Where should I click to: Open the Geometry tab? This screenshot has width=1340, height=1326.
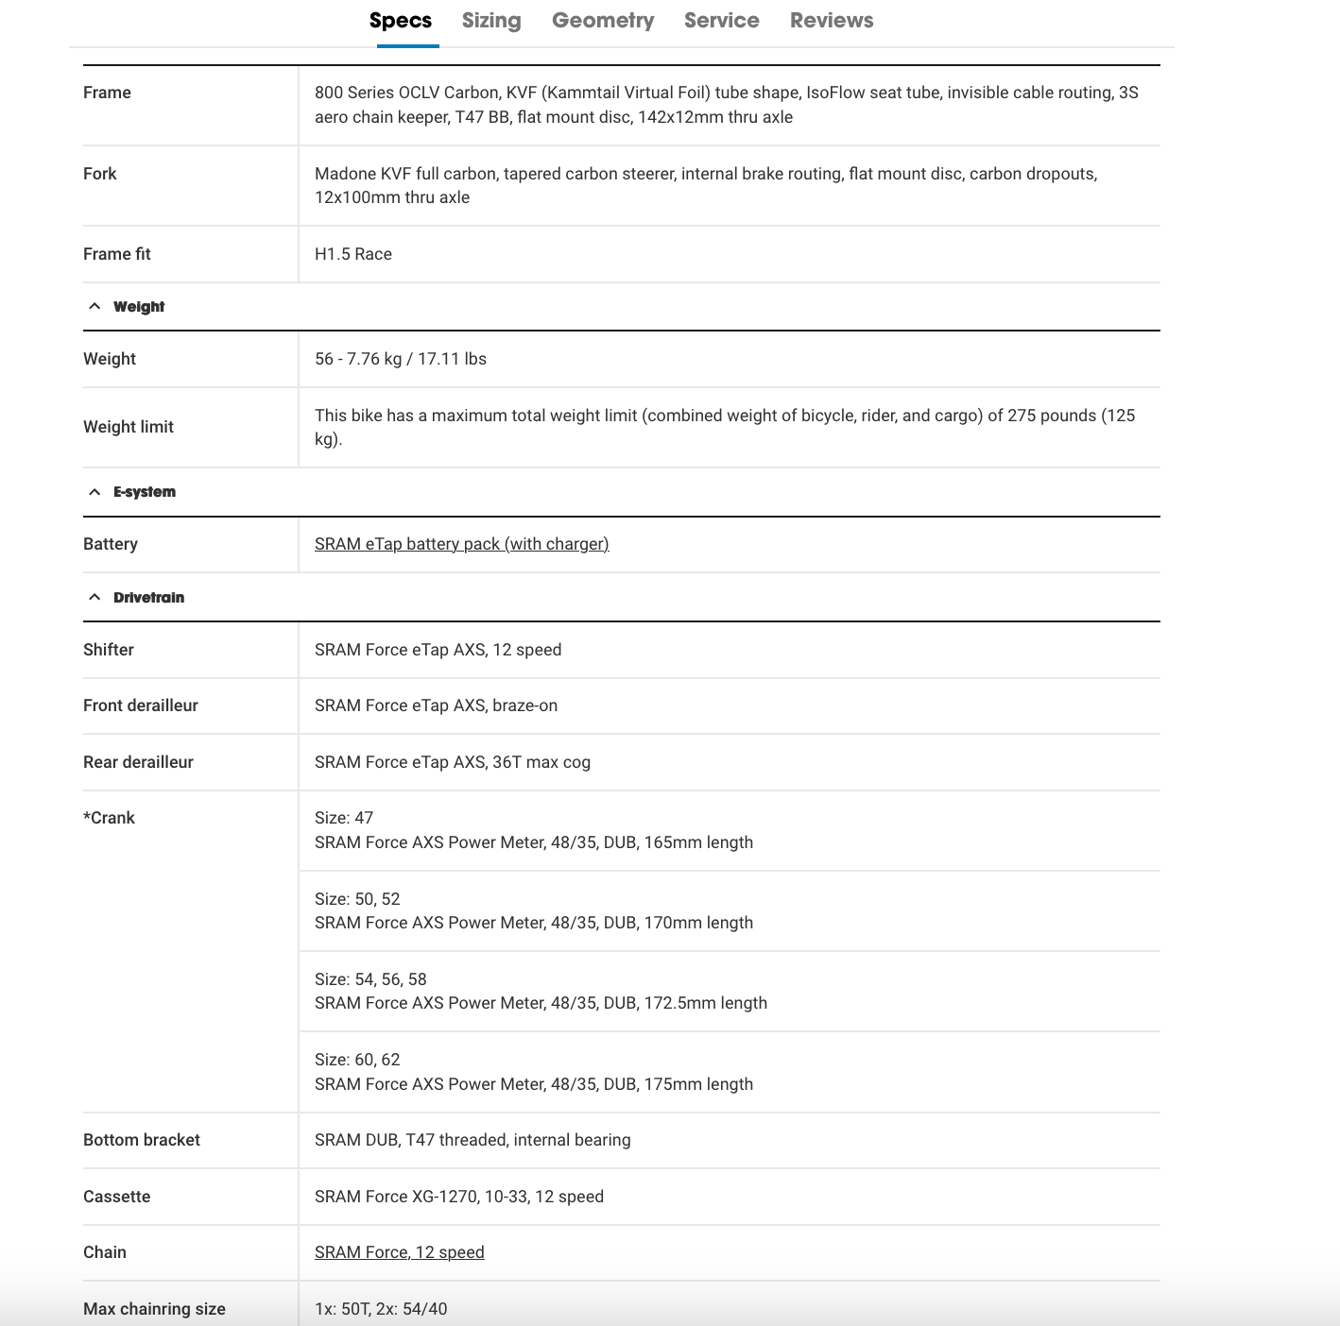tap(603, 21)
